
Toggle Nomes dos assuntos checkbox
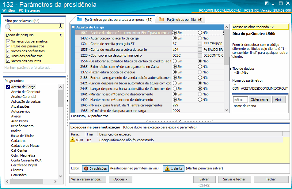pos(8,61)
